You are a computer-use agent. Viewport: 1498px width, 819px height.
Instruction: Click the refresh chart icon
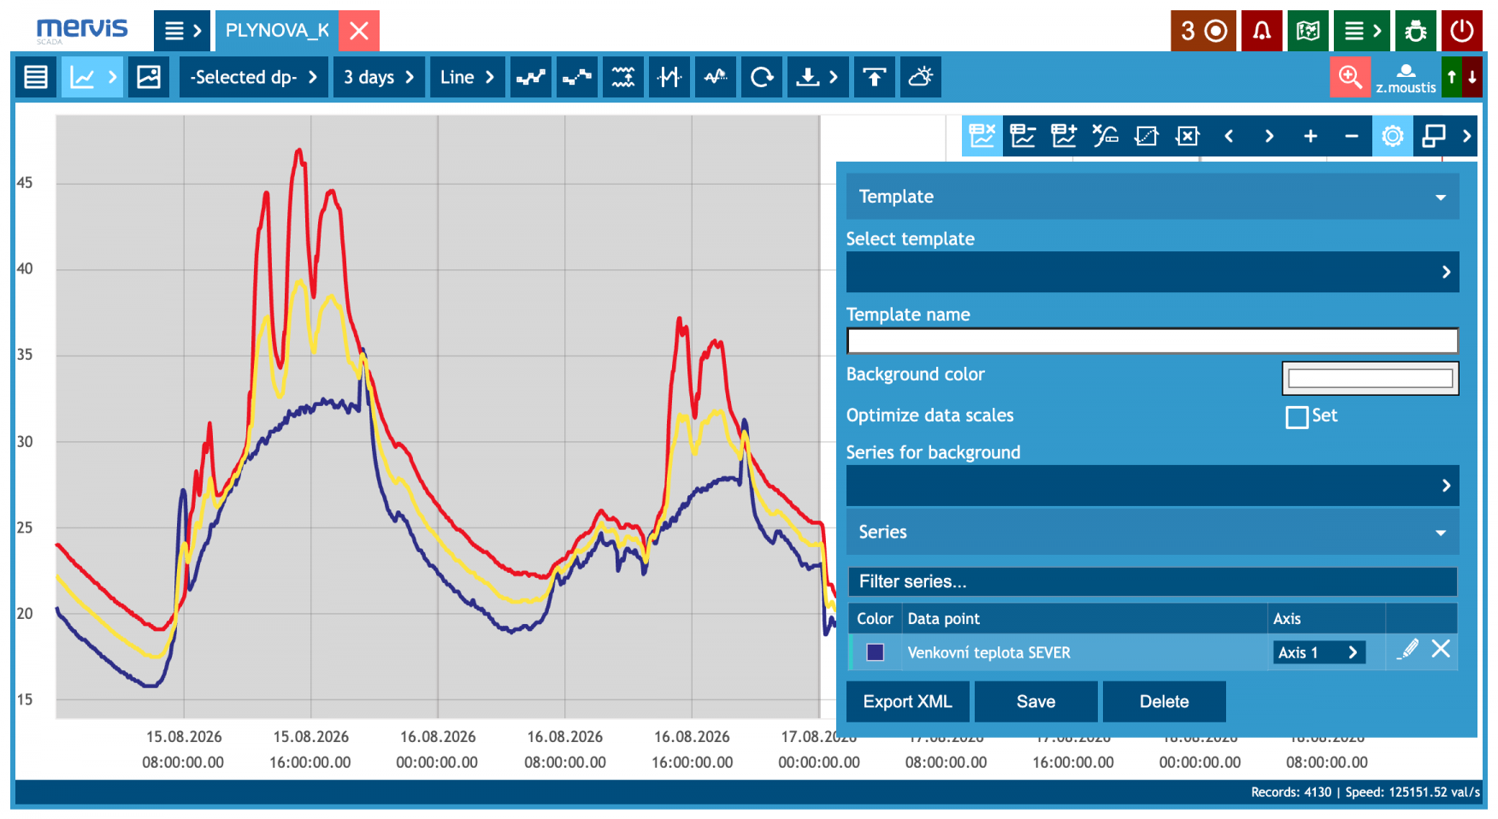762,77
